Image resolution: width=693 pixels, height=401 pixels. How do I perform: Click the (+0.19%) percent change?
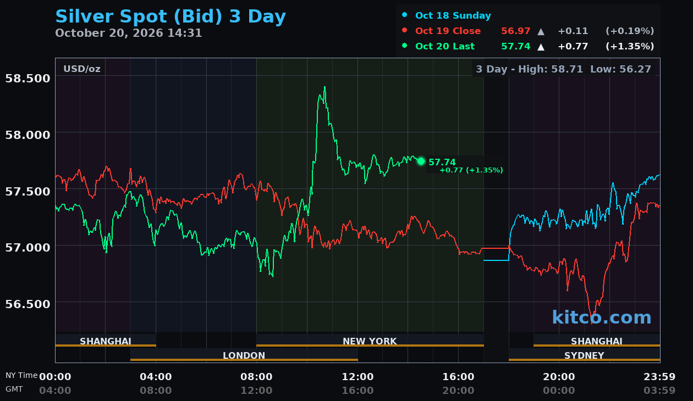tap(630, 31)
